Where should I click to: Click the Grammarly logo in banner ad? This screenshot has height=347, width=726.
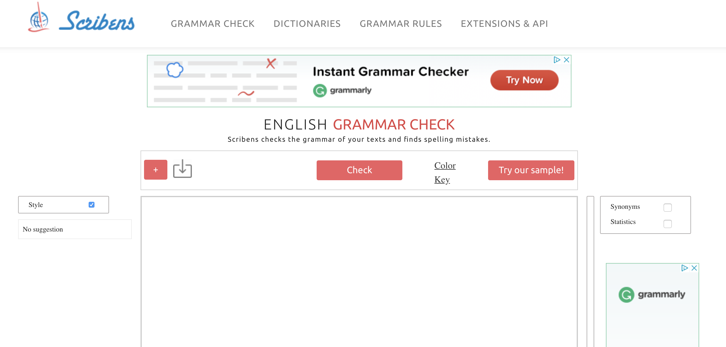pyautogui.click(x=342, y=90)
